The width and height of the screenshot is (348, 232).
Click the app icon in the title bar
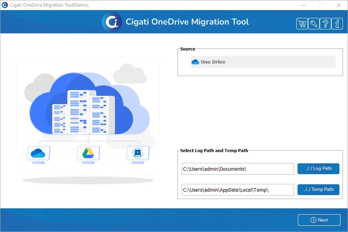4,5
